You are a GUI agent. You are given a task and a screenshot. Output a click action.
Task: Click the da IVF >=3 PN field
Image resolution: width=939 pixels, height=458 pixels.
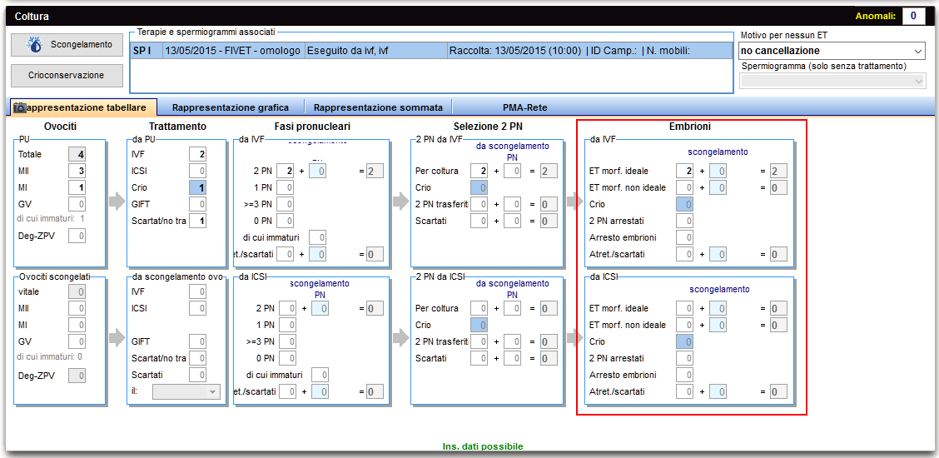pyautogui.click(x=286, y=205)
